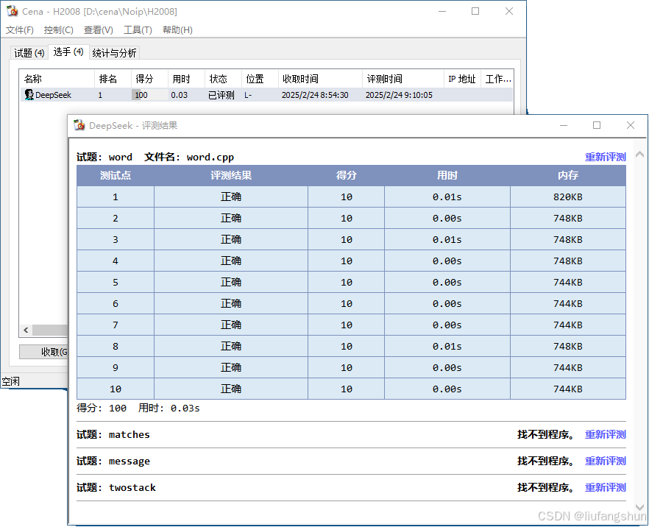The image size is (649, 527).
Task: Sort by the 用时 column header
Action: [x=186, y=79]
